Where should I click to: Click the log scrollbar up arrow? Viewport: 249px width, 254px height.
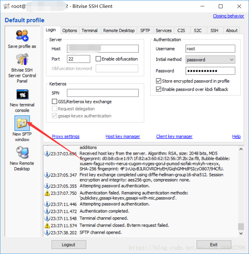click(241, 149)
